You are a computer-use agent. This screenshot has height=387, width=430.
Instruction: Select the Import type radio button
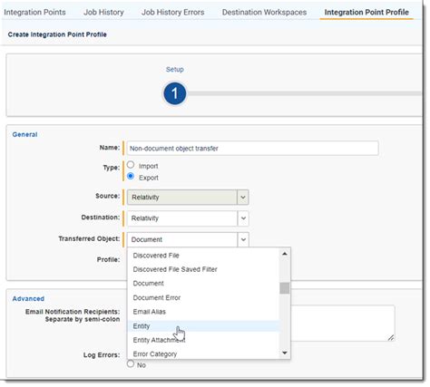[x=131, y=165]
